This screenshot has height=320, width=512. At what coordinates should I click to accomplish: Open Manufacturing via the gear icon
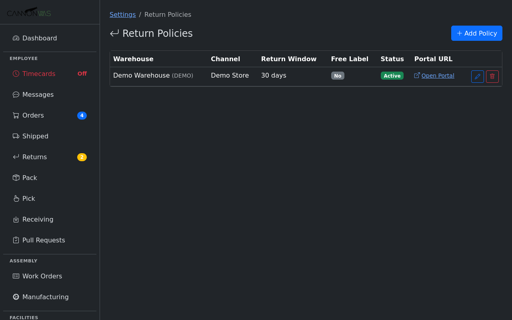(15, 297)
